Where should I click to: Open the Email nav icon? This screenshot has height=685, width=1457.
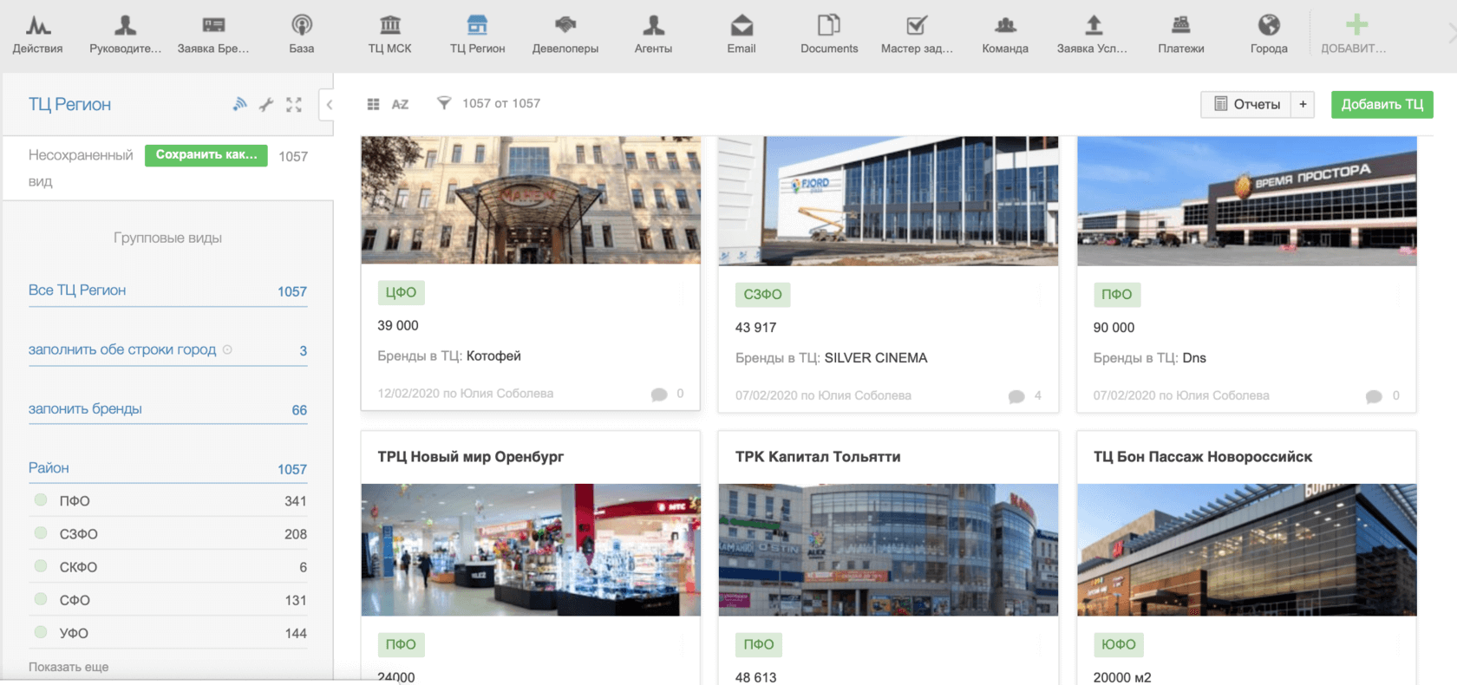point(742,25)
